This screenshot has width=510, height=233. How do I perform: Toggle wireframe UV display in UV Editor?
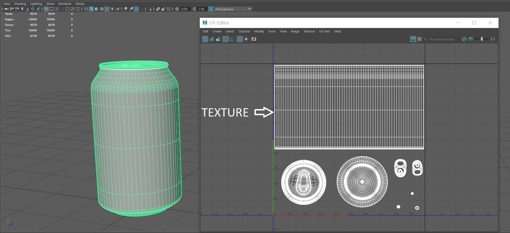coord(205,39)
